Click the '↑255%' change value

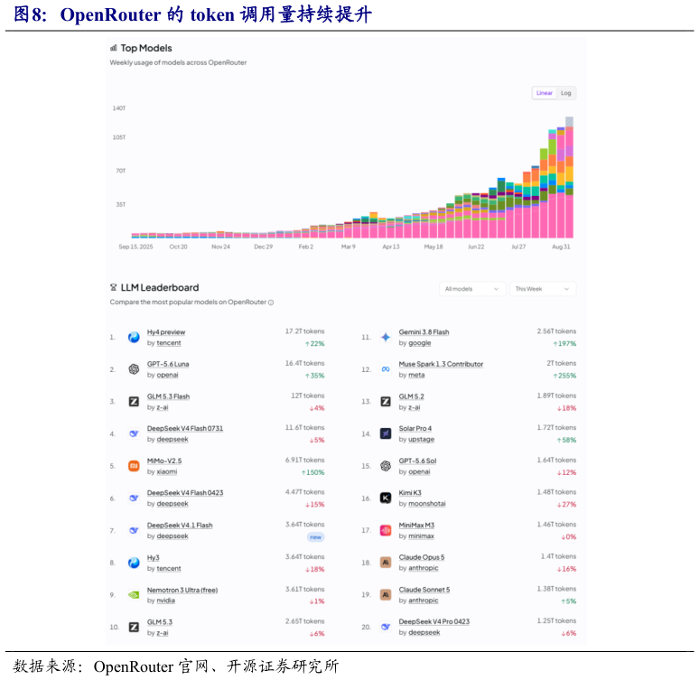pos(564,376)
